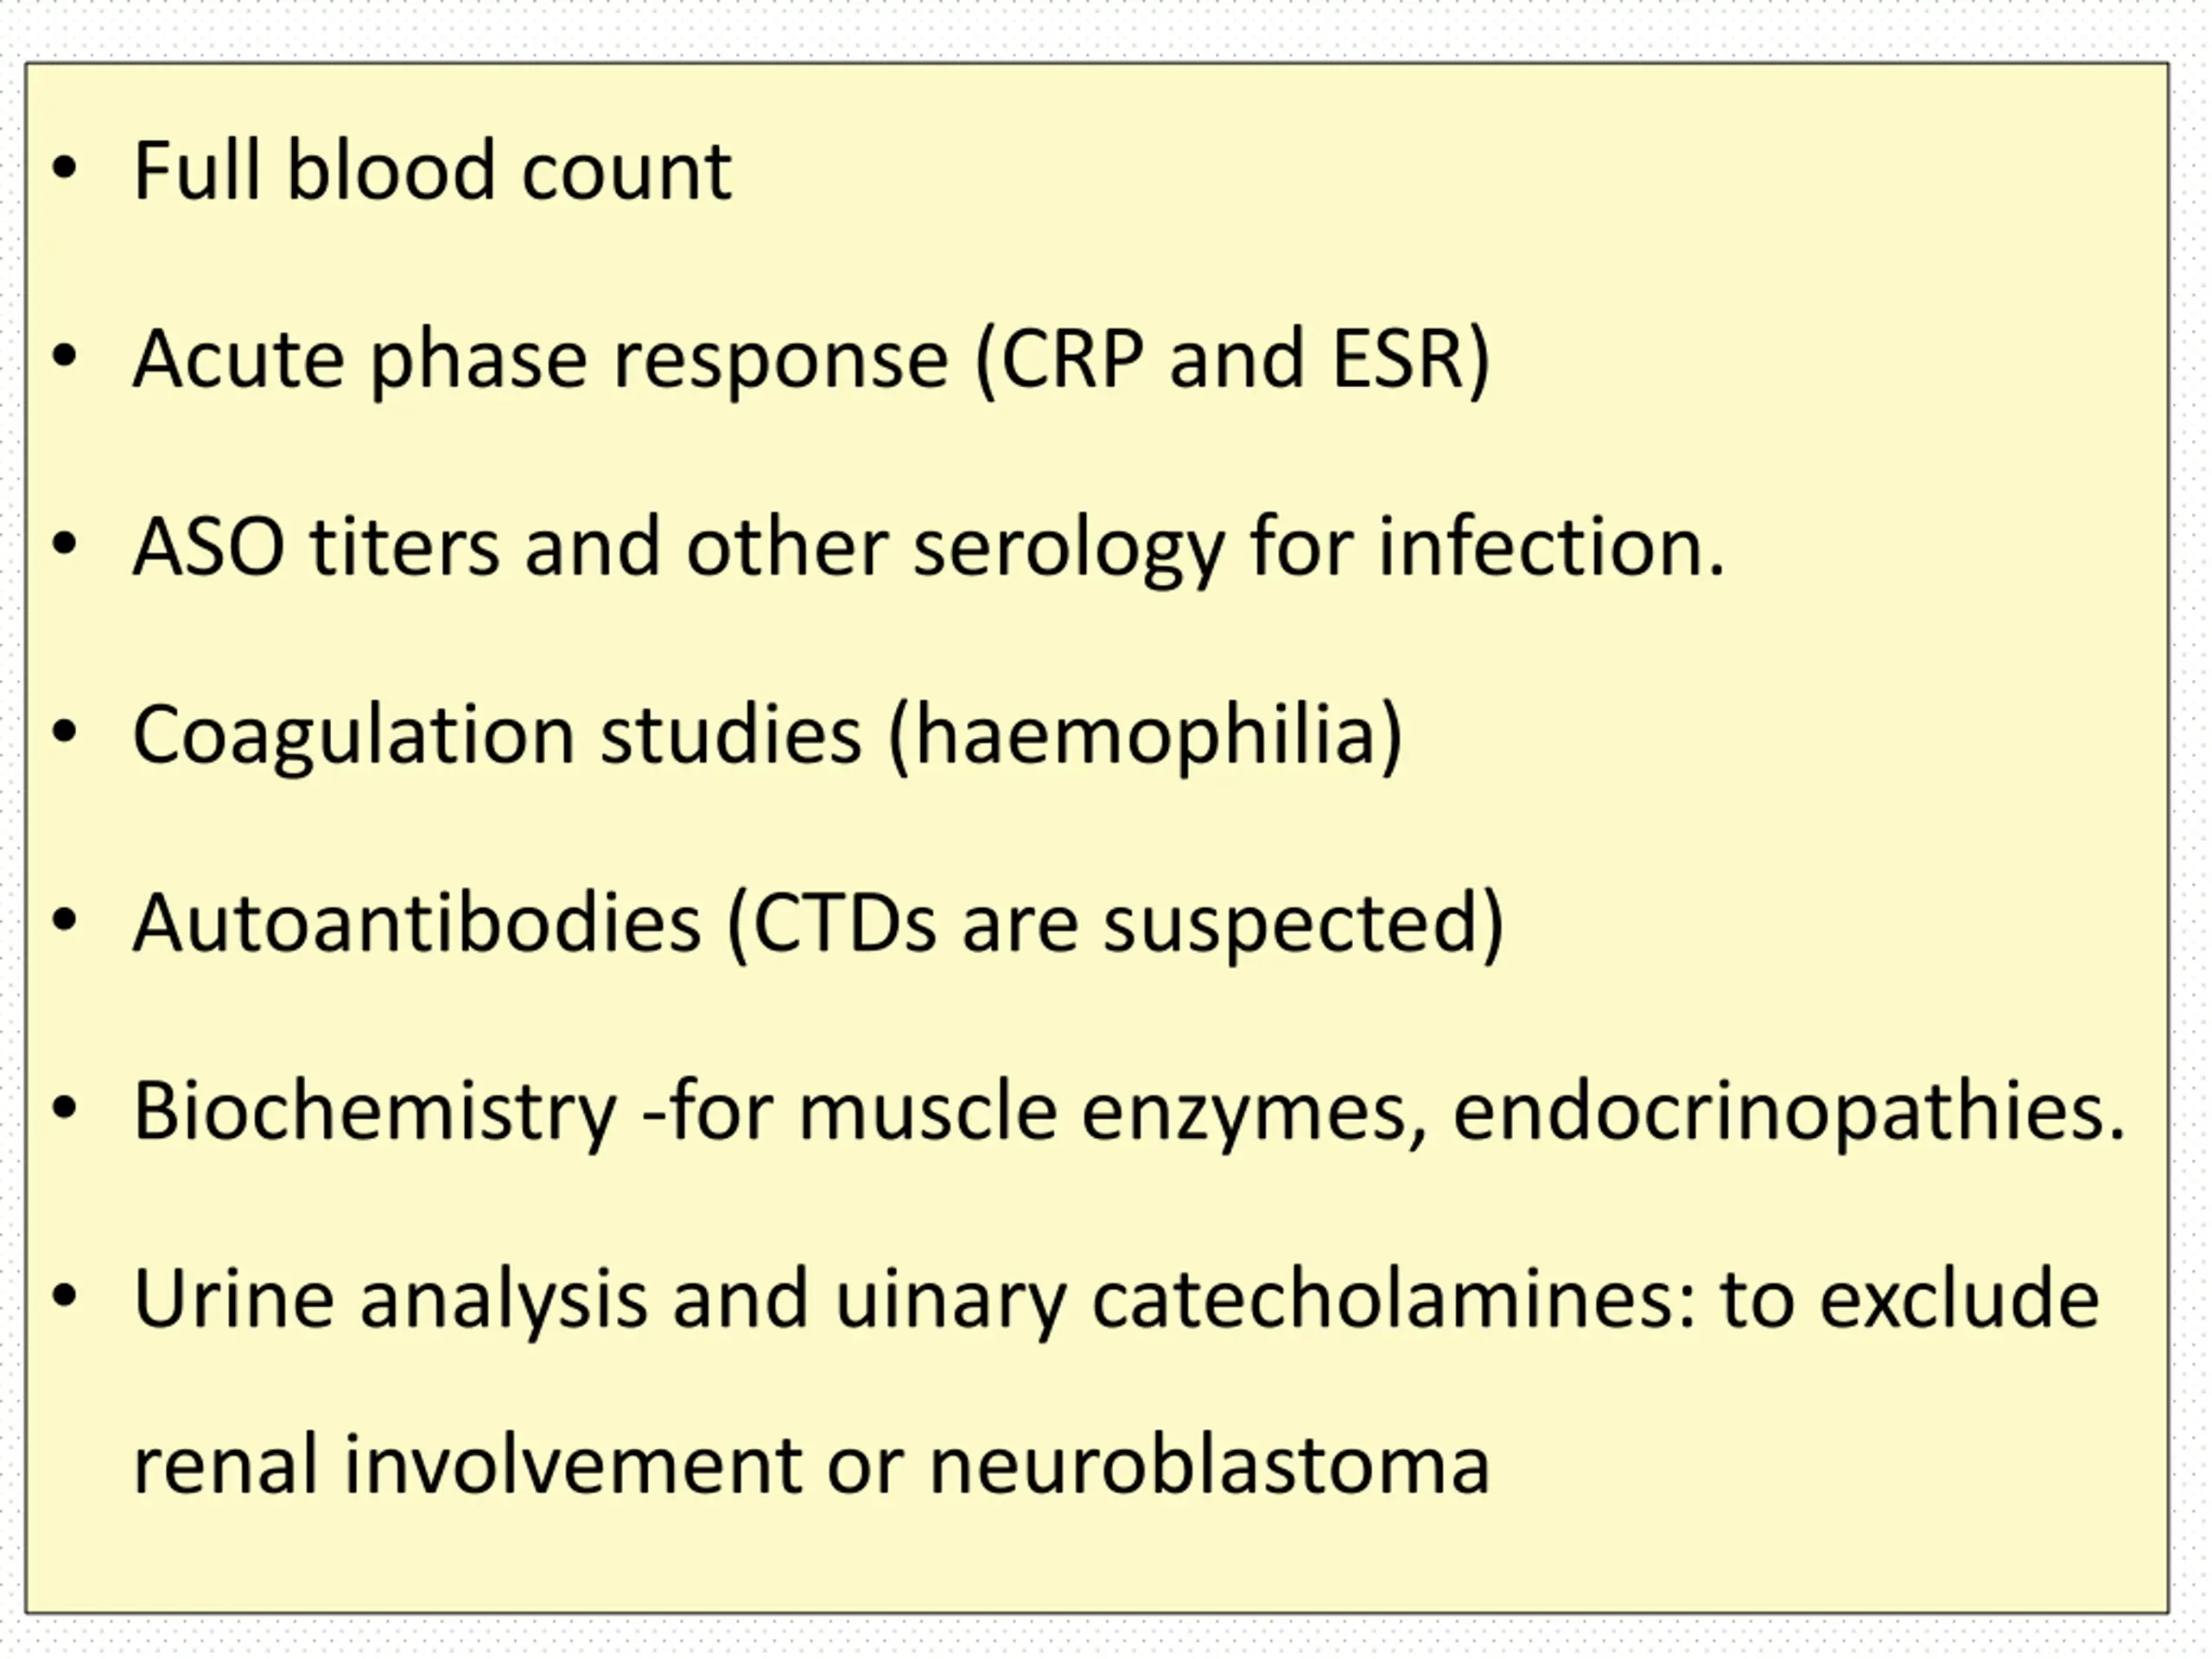
Task: Click the word '(haemophilia)'
Action: tap(1146, 737)
